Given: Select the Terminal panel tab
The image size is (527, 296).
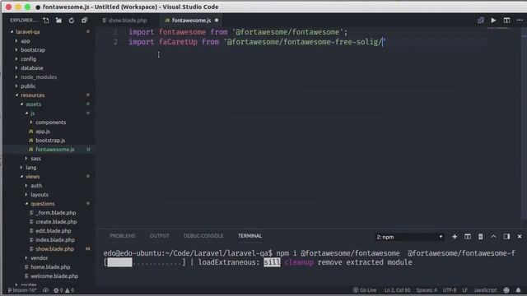Looking at the screenshot, I should click(250, 236).
